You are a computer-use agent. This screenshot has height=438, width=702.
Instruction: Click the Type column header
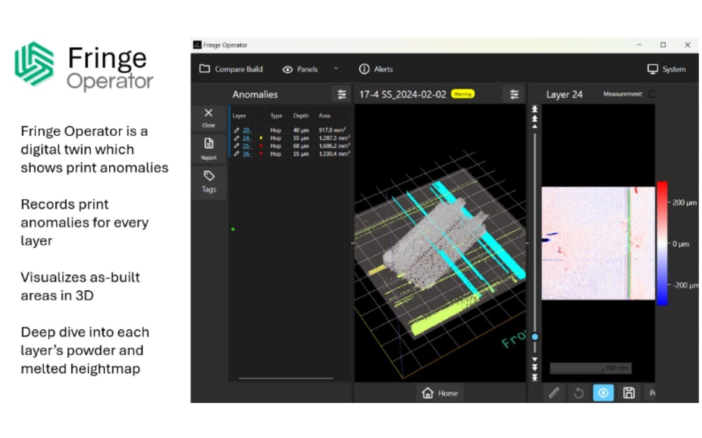click(276, 116)
